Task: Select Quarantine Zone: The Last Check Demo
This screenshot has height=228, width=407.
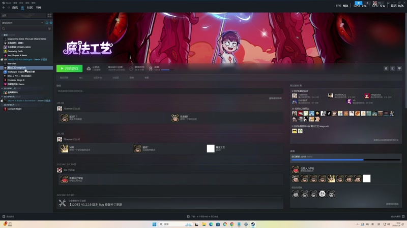Action: click(x=27, y=39)
